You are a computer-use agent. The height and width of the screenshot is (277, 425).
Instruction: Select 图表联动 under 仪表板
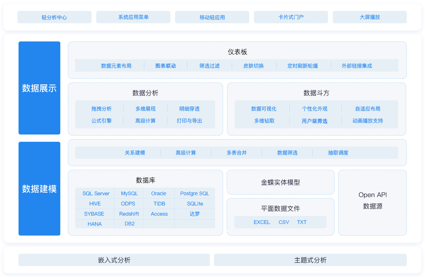pos(166,65)
